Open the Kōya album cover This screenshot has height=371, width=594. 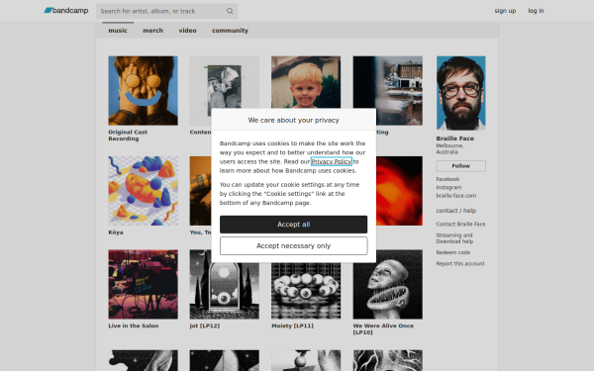[144, 191]
